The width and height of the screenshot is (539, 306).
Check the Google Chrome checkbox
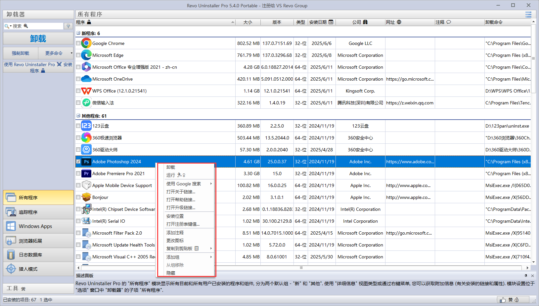78,43
